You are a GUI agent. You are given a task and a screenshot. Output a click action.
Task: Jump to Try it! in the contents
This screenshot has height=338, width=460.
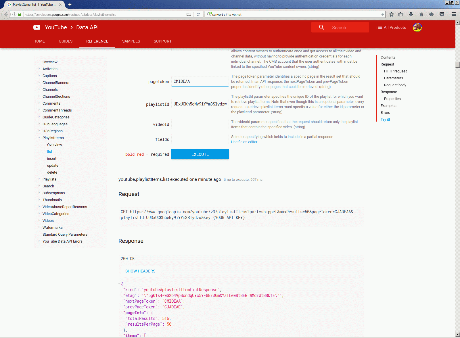385,119
